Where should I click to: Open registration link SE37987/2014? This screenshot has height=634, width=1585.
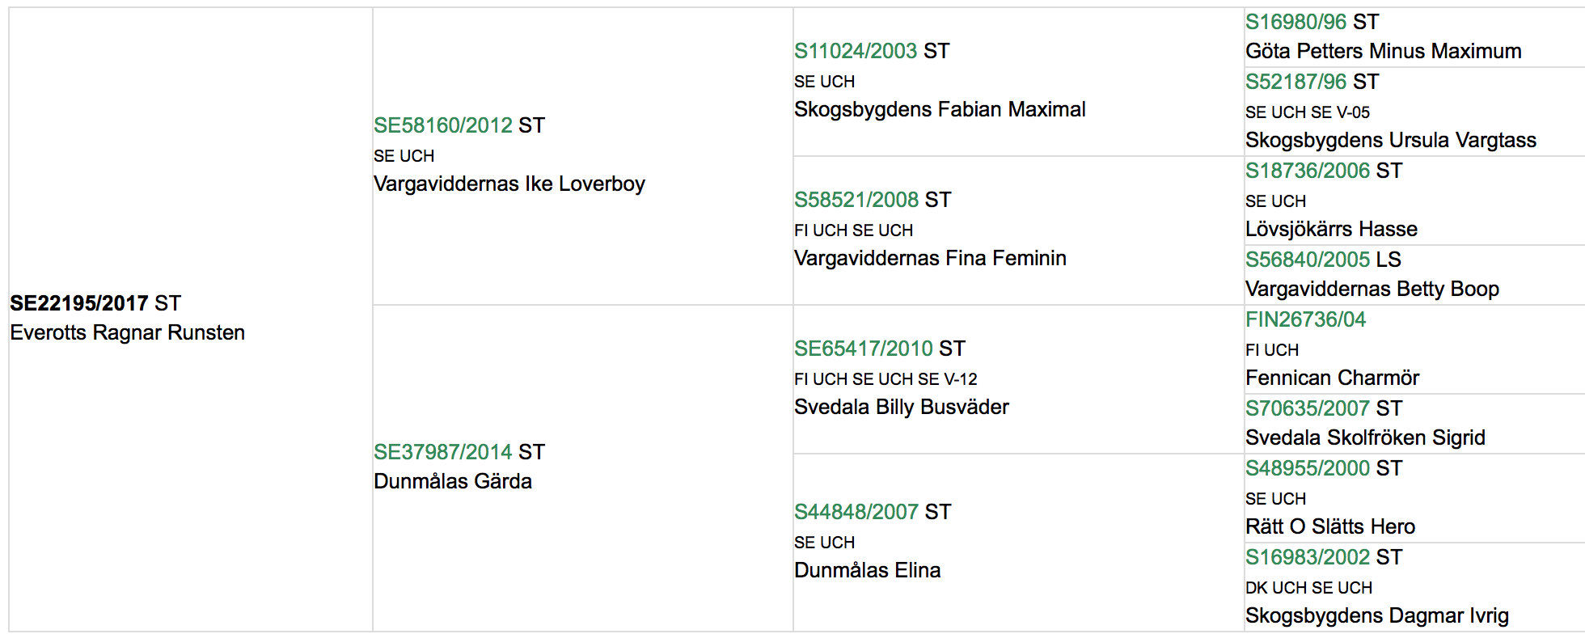[x=443, y=452]
